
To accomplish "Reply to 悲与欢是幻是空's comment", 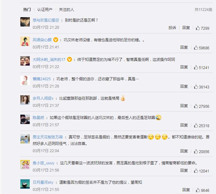I will coord(186,28).
